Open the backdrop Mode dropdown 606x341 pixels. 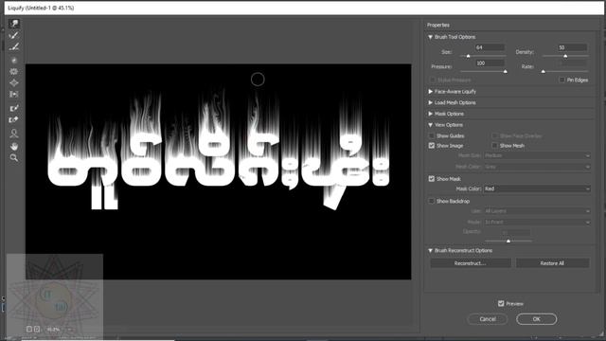(x=537, y=223)
